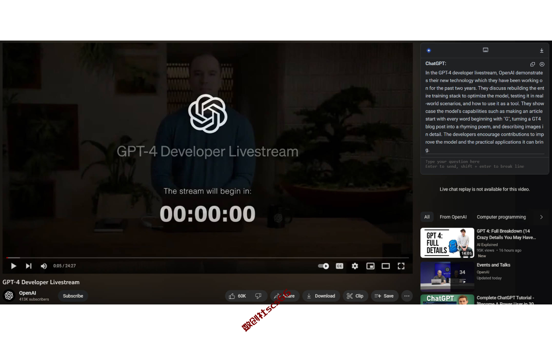552x345 pixels.
Task: Select the 'Computer programming' filter chip
Action: click(501, 217)
